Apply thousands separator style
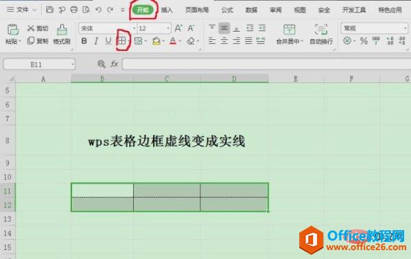This screenshot has height=259, width=411. point(376,41)
